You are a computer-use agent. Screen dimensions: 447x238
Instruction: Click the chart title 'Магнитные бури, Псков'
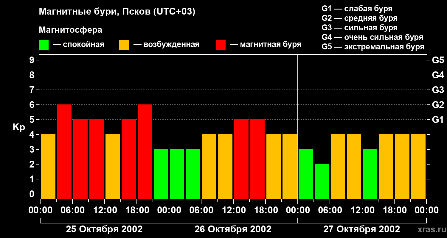coord(117,12)
